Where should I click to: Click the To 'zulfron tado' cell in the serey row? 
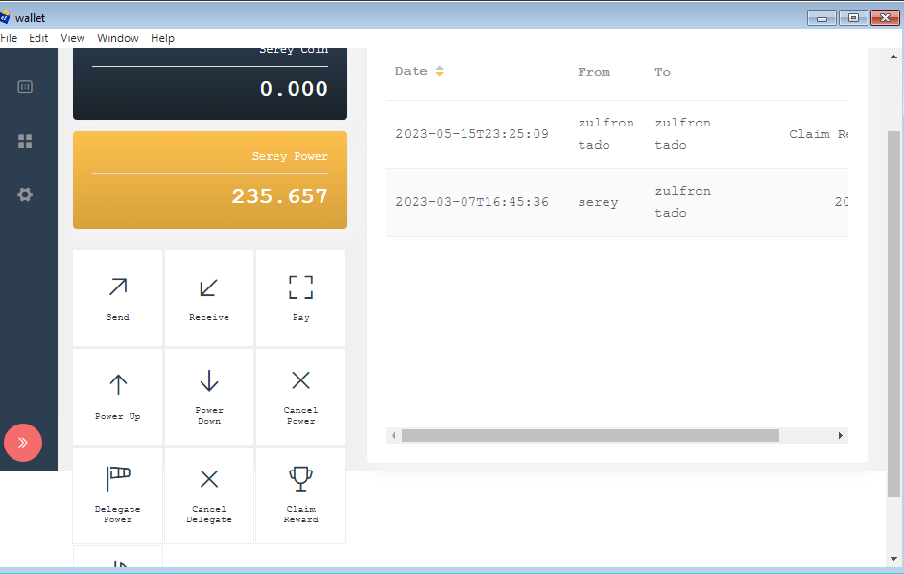[x=682, y=201]
